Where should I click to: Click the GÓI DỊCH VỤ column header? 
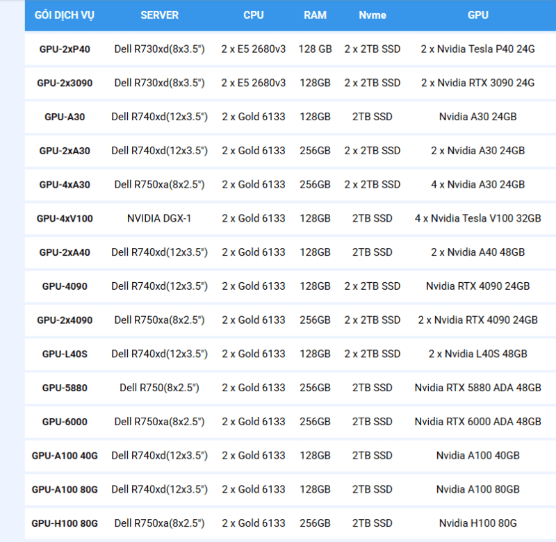pos(65,15)
